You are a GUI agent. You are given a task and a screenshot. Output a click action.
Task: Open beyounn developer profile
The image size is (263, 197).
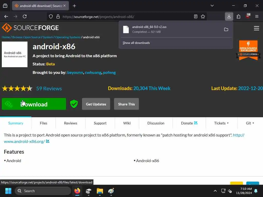[75, 73]
